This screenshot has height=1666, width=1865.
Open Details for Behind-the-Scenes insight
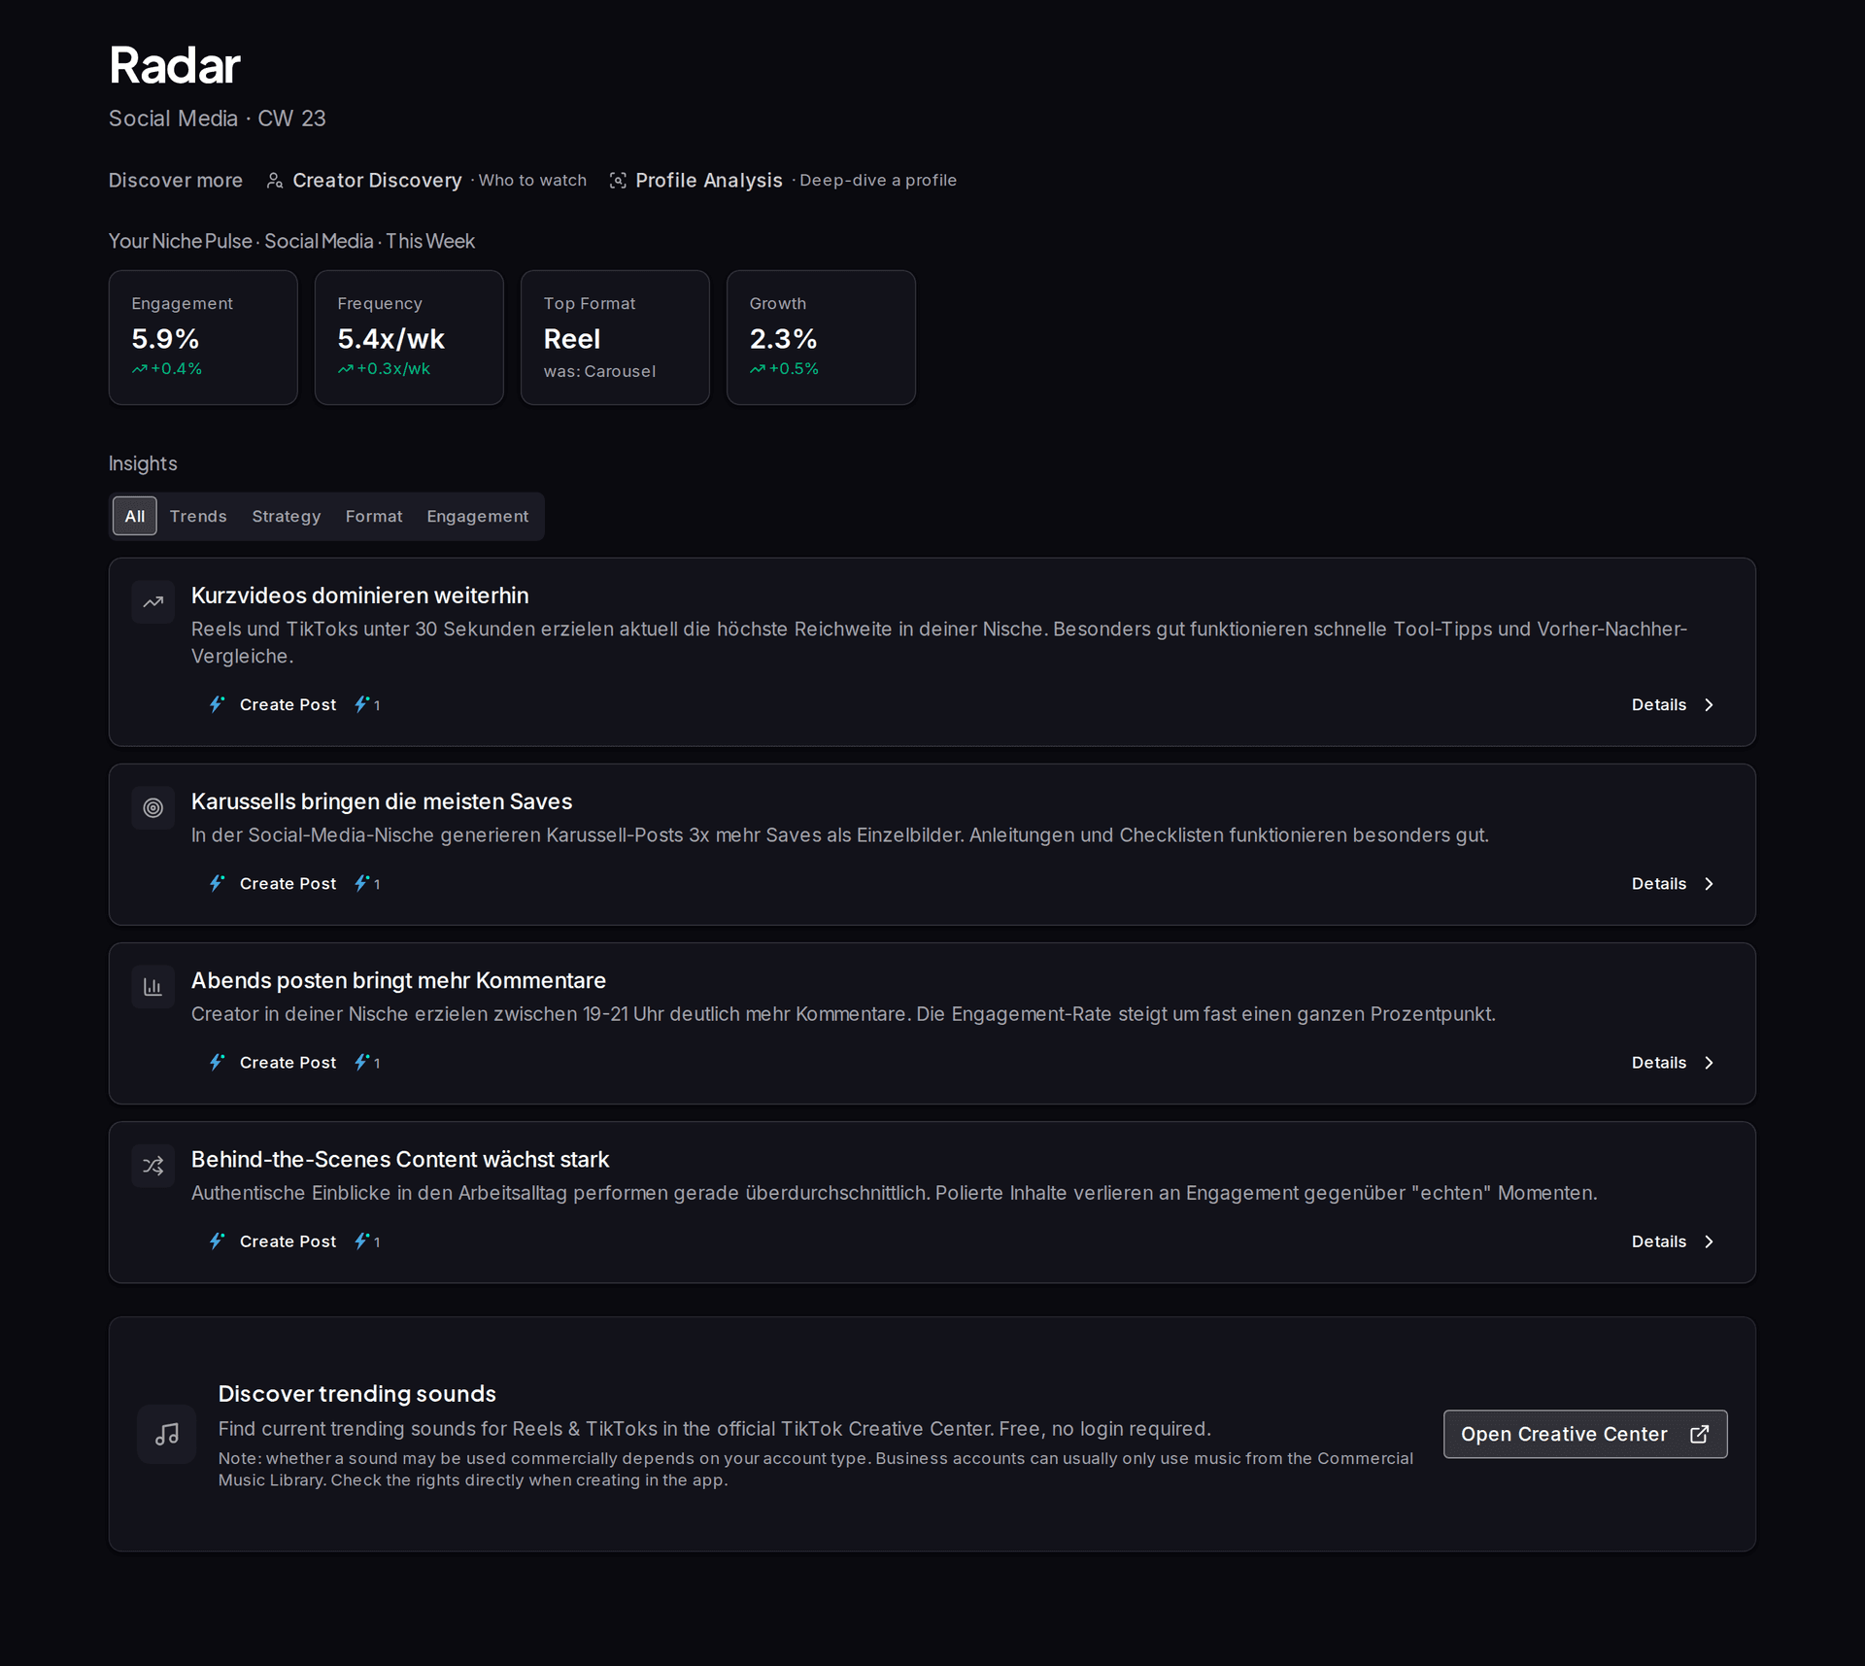[x=1673, y=1241]
